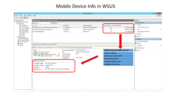Select Critical Updates in the tree
This screenshot has width=180, height=101.
(25, 27)
